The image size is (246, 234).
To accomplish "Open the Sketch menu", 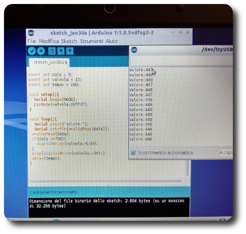I will (x=69, y=41).
